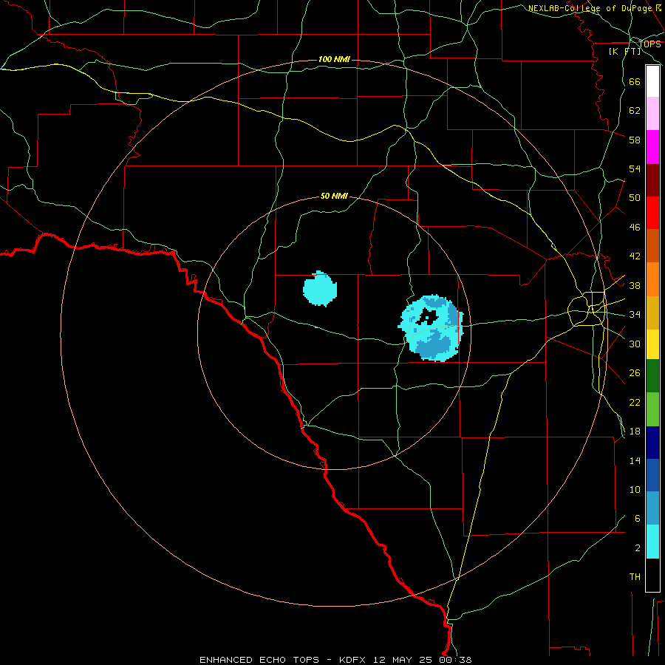Click the brown-orange 42–46 kft swatch
The width and height of the screenshot is (665, 665).
[x=652, y=246]
